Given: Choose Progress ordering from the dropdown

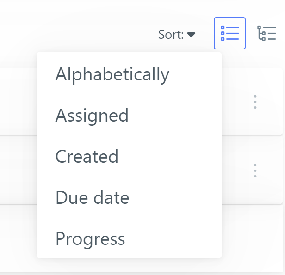Looking at the screenshot, I should point(90,239).
